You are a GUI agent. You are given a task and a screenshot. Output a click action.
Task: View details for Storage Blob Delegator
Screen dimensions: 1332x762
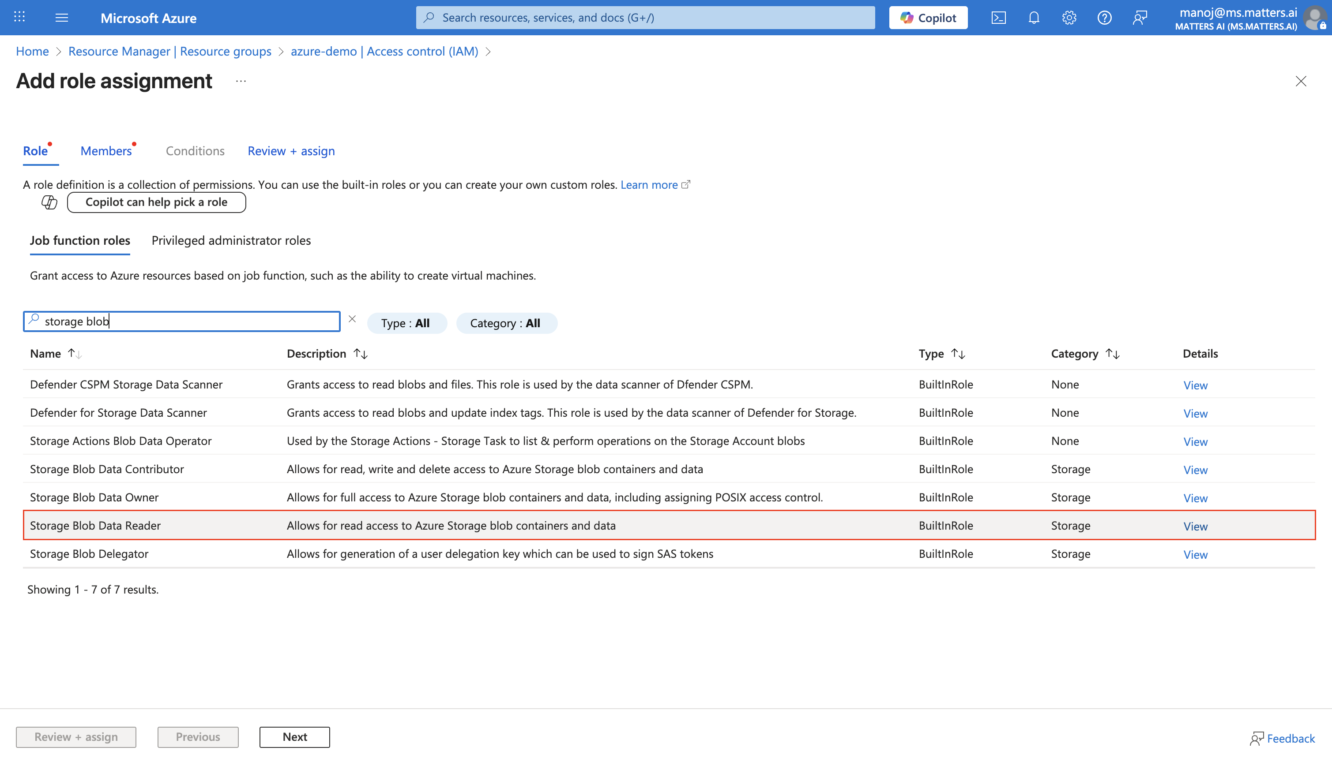(x=1195, y=555)
